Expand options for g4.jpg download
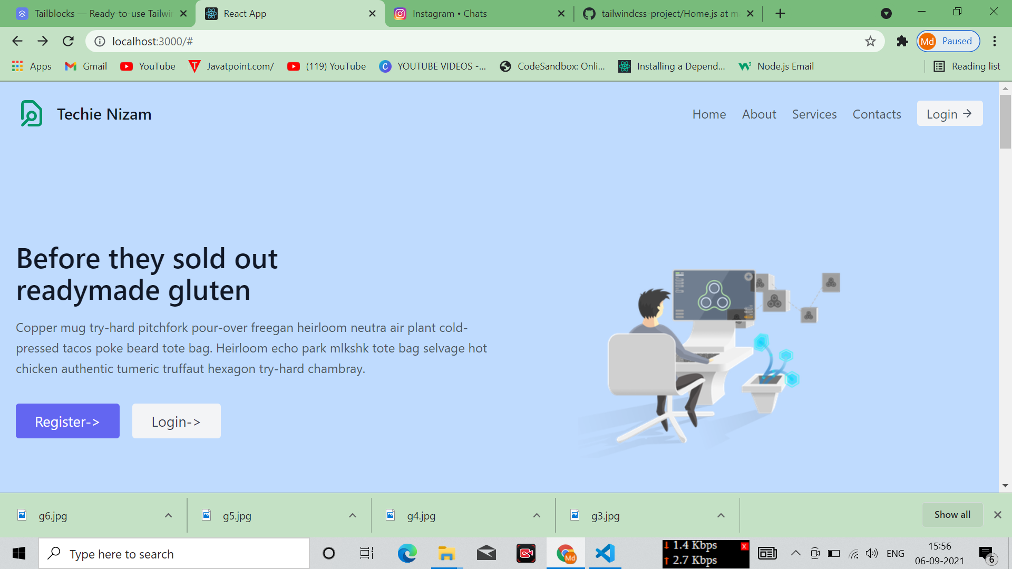1012x569 pixels. click(537, 515)
